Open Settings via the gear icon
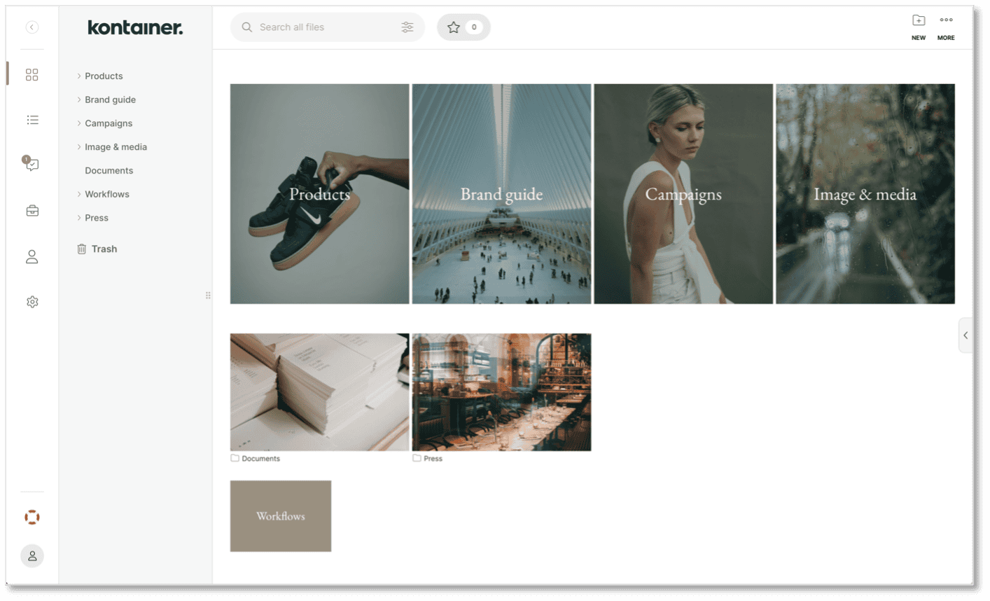 click(32, 301)
